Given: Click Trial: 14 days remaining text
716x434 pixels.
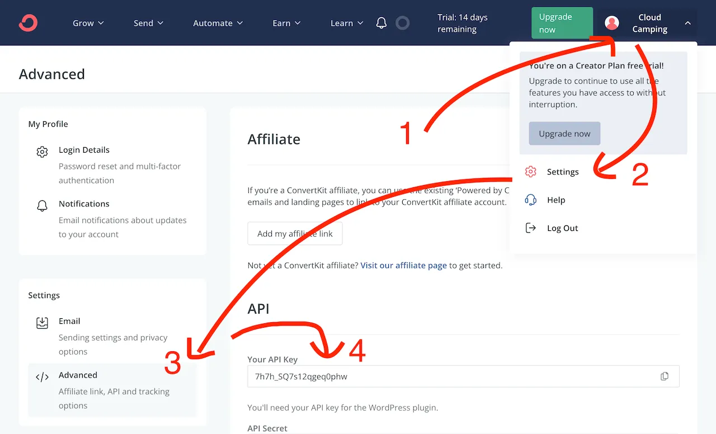Looking at the screenshot, I should (x=463, y=23).
